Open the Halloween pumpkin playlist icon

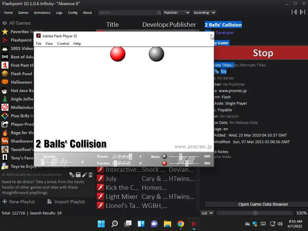coord(5,82)
